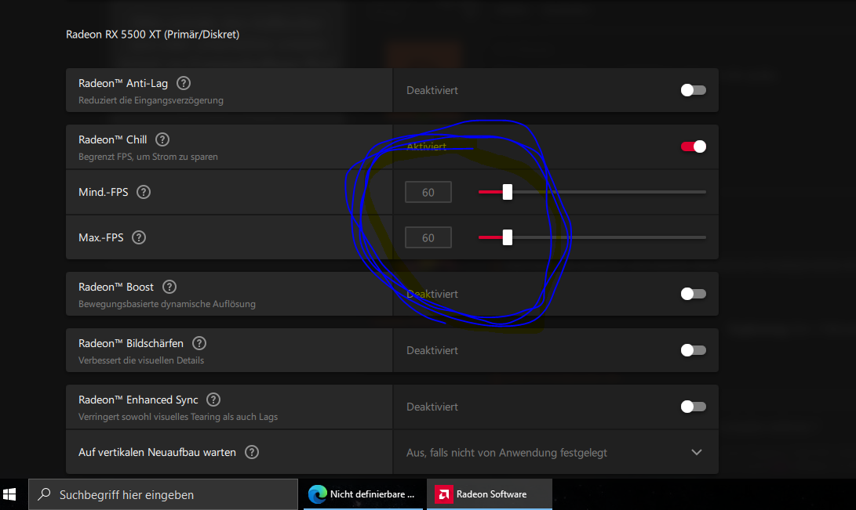Click the Radeon RX 5500 XT heading

tap(153, 34)
